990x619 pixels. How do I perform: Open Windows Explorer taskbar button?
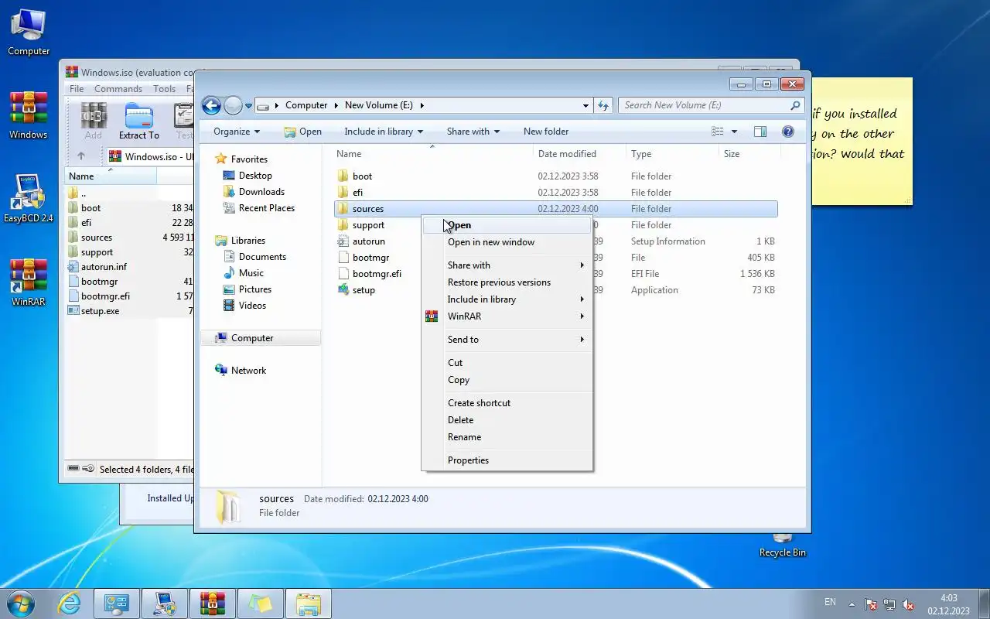point(308,604)
